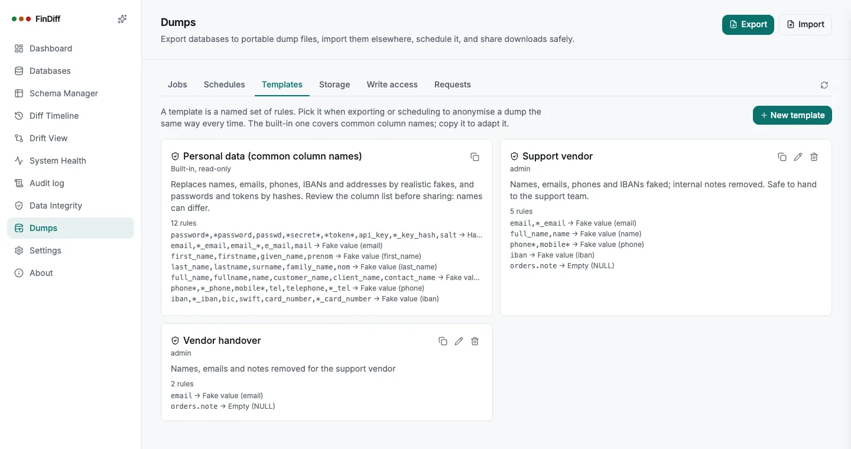This screenshot has height=449, width=851.
Task: Click the '12 rules' label
Action: click(183, 223)
